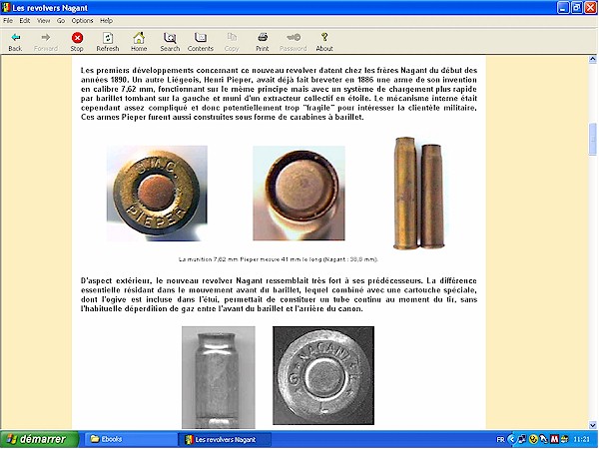Viewport: 599px width, 449px height.
Task: Go to Home using the house icon
Action: click(139, 38)
